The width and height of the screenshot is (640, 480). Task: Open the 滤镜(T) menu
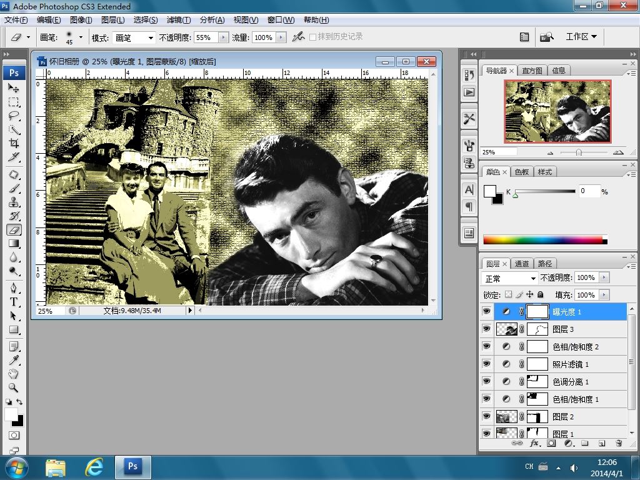click(178, 19)
